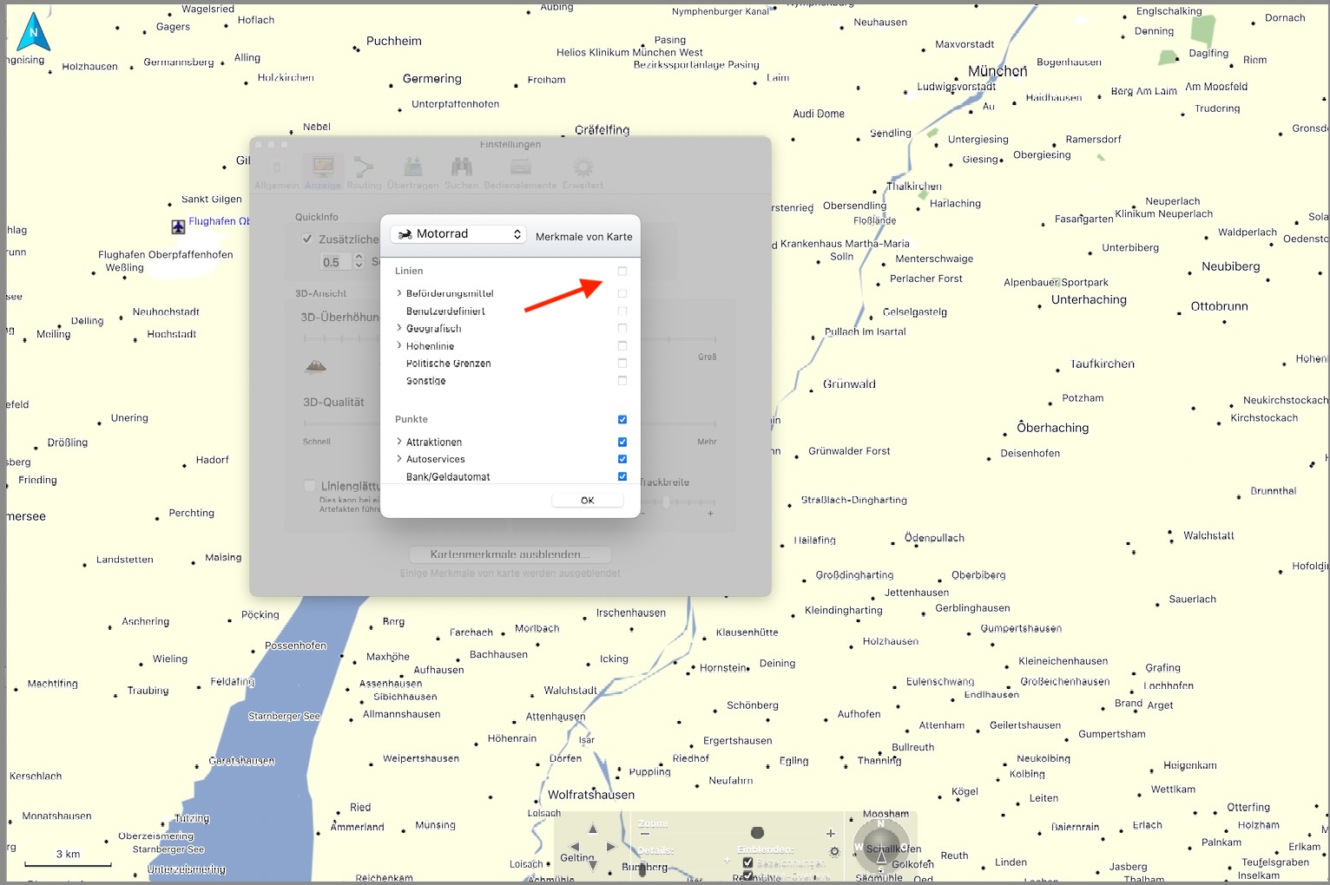Open the Bedienelemente settings pane in Einstellungen

pyautogui.click(x=521, y=173)
